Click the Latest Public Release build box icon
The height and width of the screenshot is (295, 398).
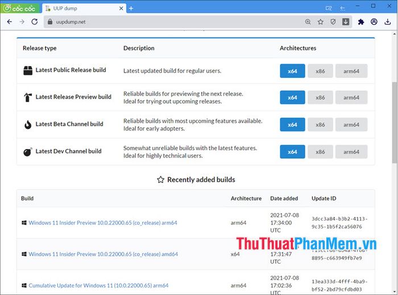28,70
